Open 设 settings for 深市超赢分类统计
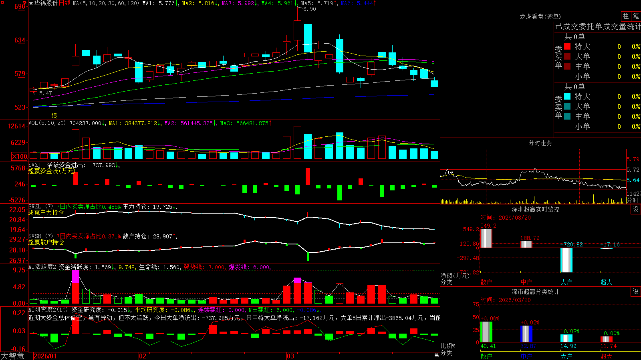Image resolution: width=641 pixels, height=360 pixels. coord(636,292)
